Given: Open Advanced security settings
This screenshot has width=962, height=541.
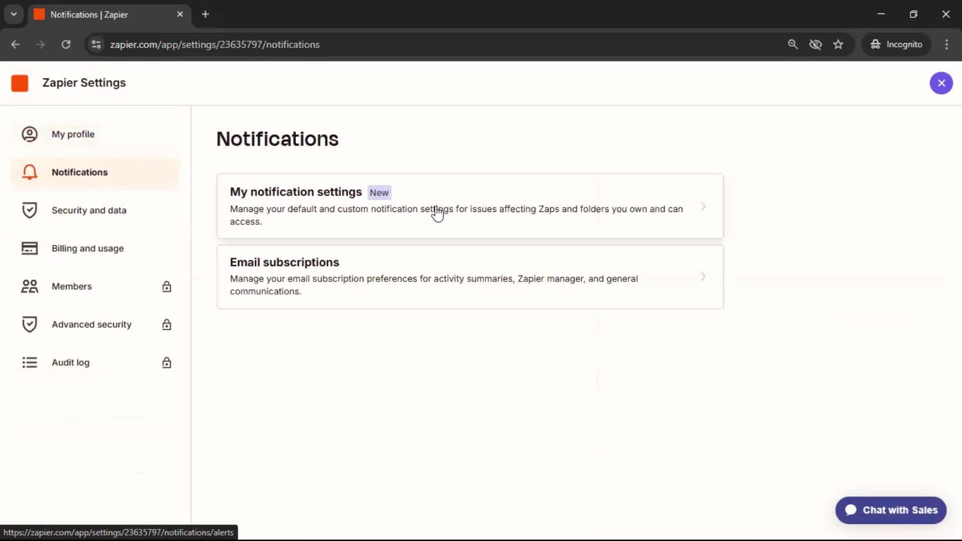Looking at the screenshot, I should (95, 325).
